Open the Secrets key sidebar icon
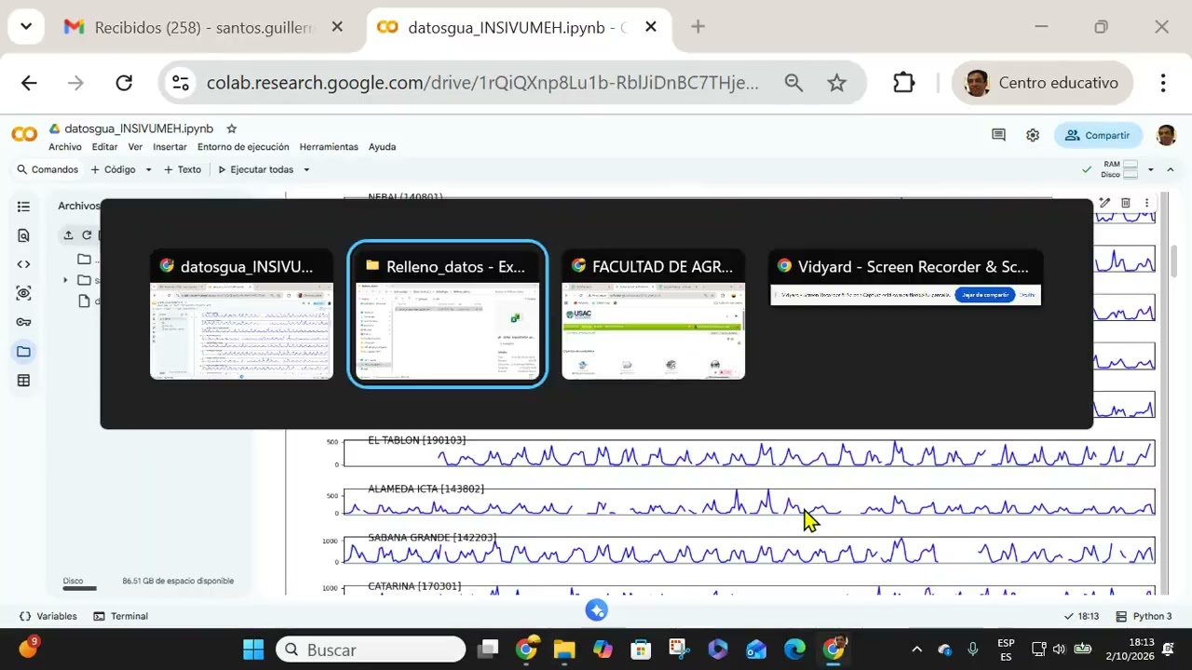1192x670 pixels. click(x=23, y=322)
